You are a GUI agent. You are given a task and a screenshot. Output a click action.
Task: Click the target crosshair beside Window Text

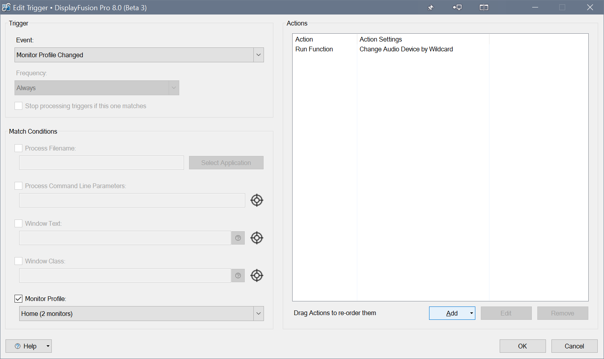[257, 238]
